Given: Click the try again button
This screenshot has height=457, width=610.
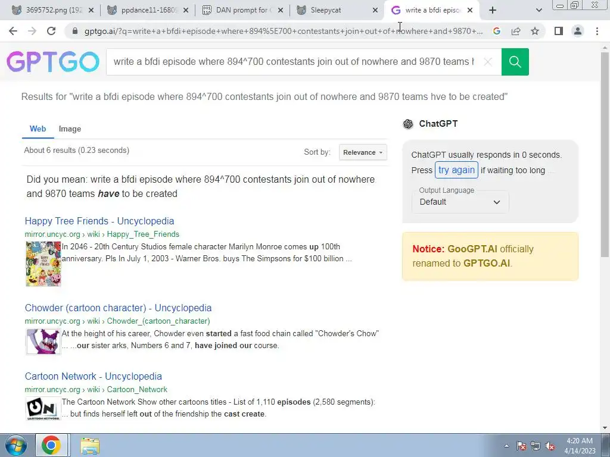Looking at the screenshot, I should (x=456, y=170).
